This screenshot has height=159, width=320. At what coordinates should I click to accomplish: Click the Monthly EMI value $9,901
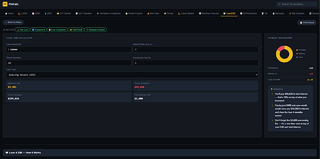coord(12,87)
